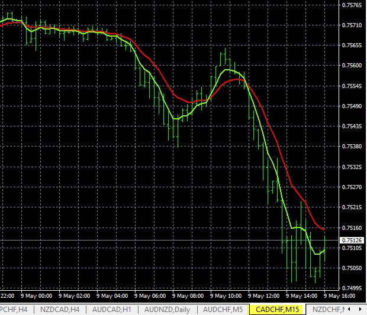367x315 pixels.
Task: Click the 9 May 14:00 time label
Action: click(x=302, y=296)
